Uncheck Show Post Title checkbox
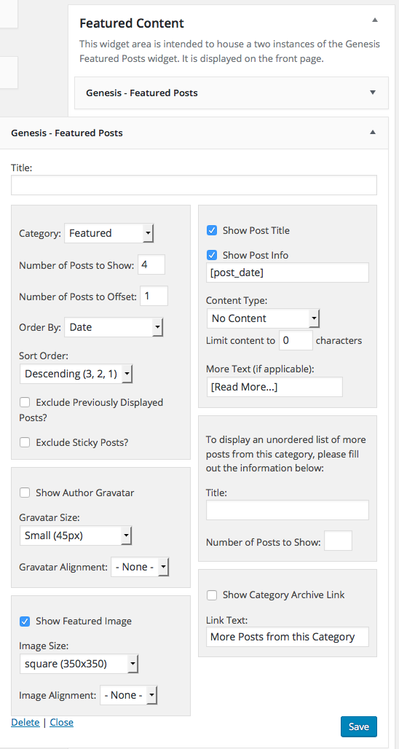 click(212, 231)
